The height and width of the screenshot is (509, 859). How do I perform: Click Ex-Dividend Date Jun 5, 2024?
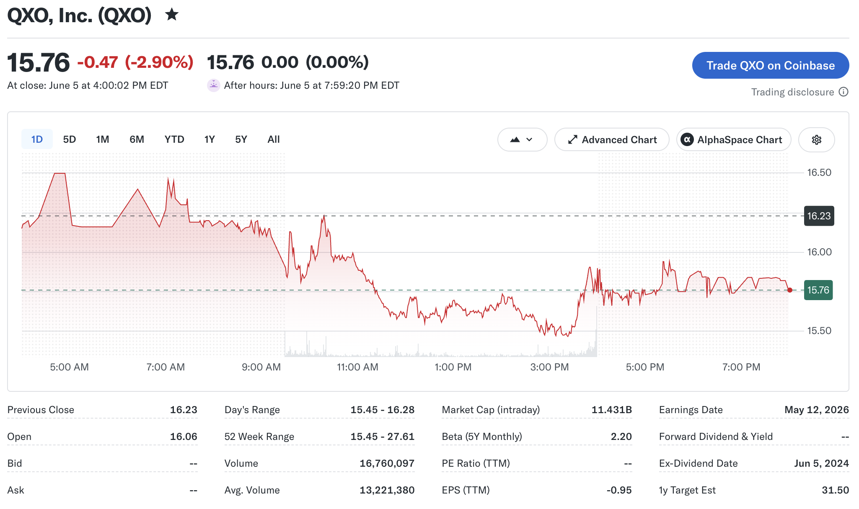(x=821, y=463)
